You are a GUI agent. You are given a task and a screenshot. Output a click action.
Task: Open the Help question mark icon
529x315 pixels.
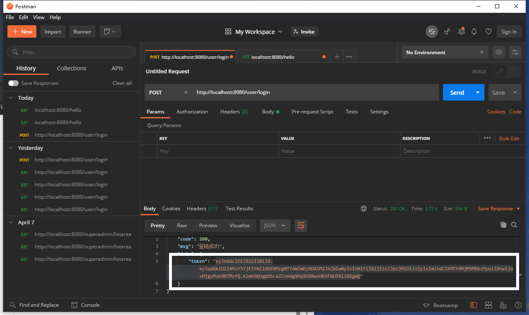point(518,305)
